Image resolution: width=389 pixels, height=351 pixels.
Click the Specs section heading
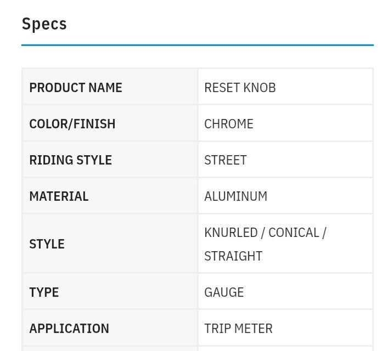pos(44,24)
